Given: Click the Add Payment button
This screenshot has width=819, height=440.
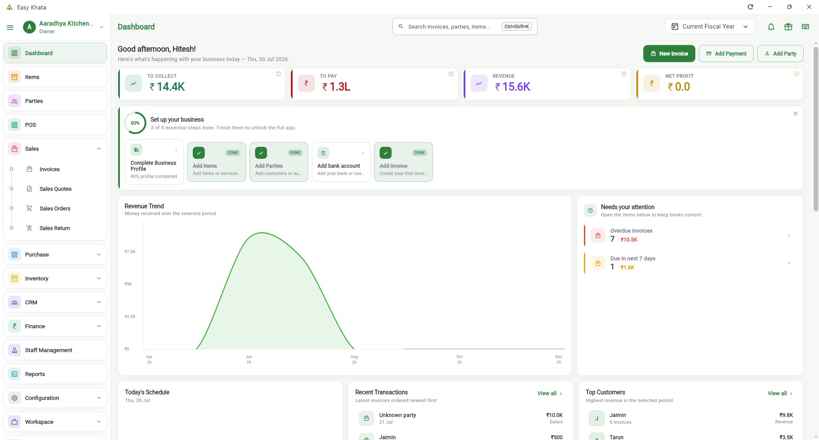Looking at the screenshot, I should [x=726, y=54].
